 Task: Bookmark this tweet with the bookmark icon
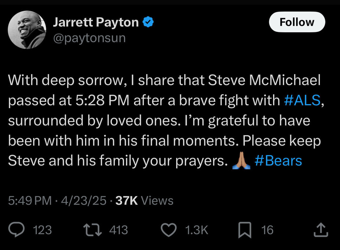(x=245, y=230)
